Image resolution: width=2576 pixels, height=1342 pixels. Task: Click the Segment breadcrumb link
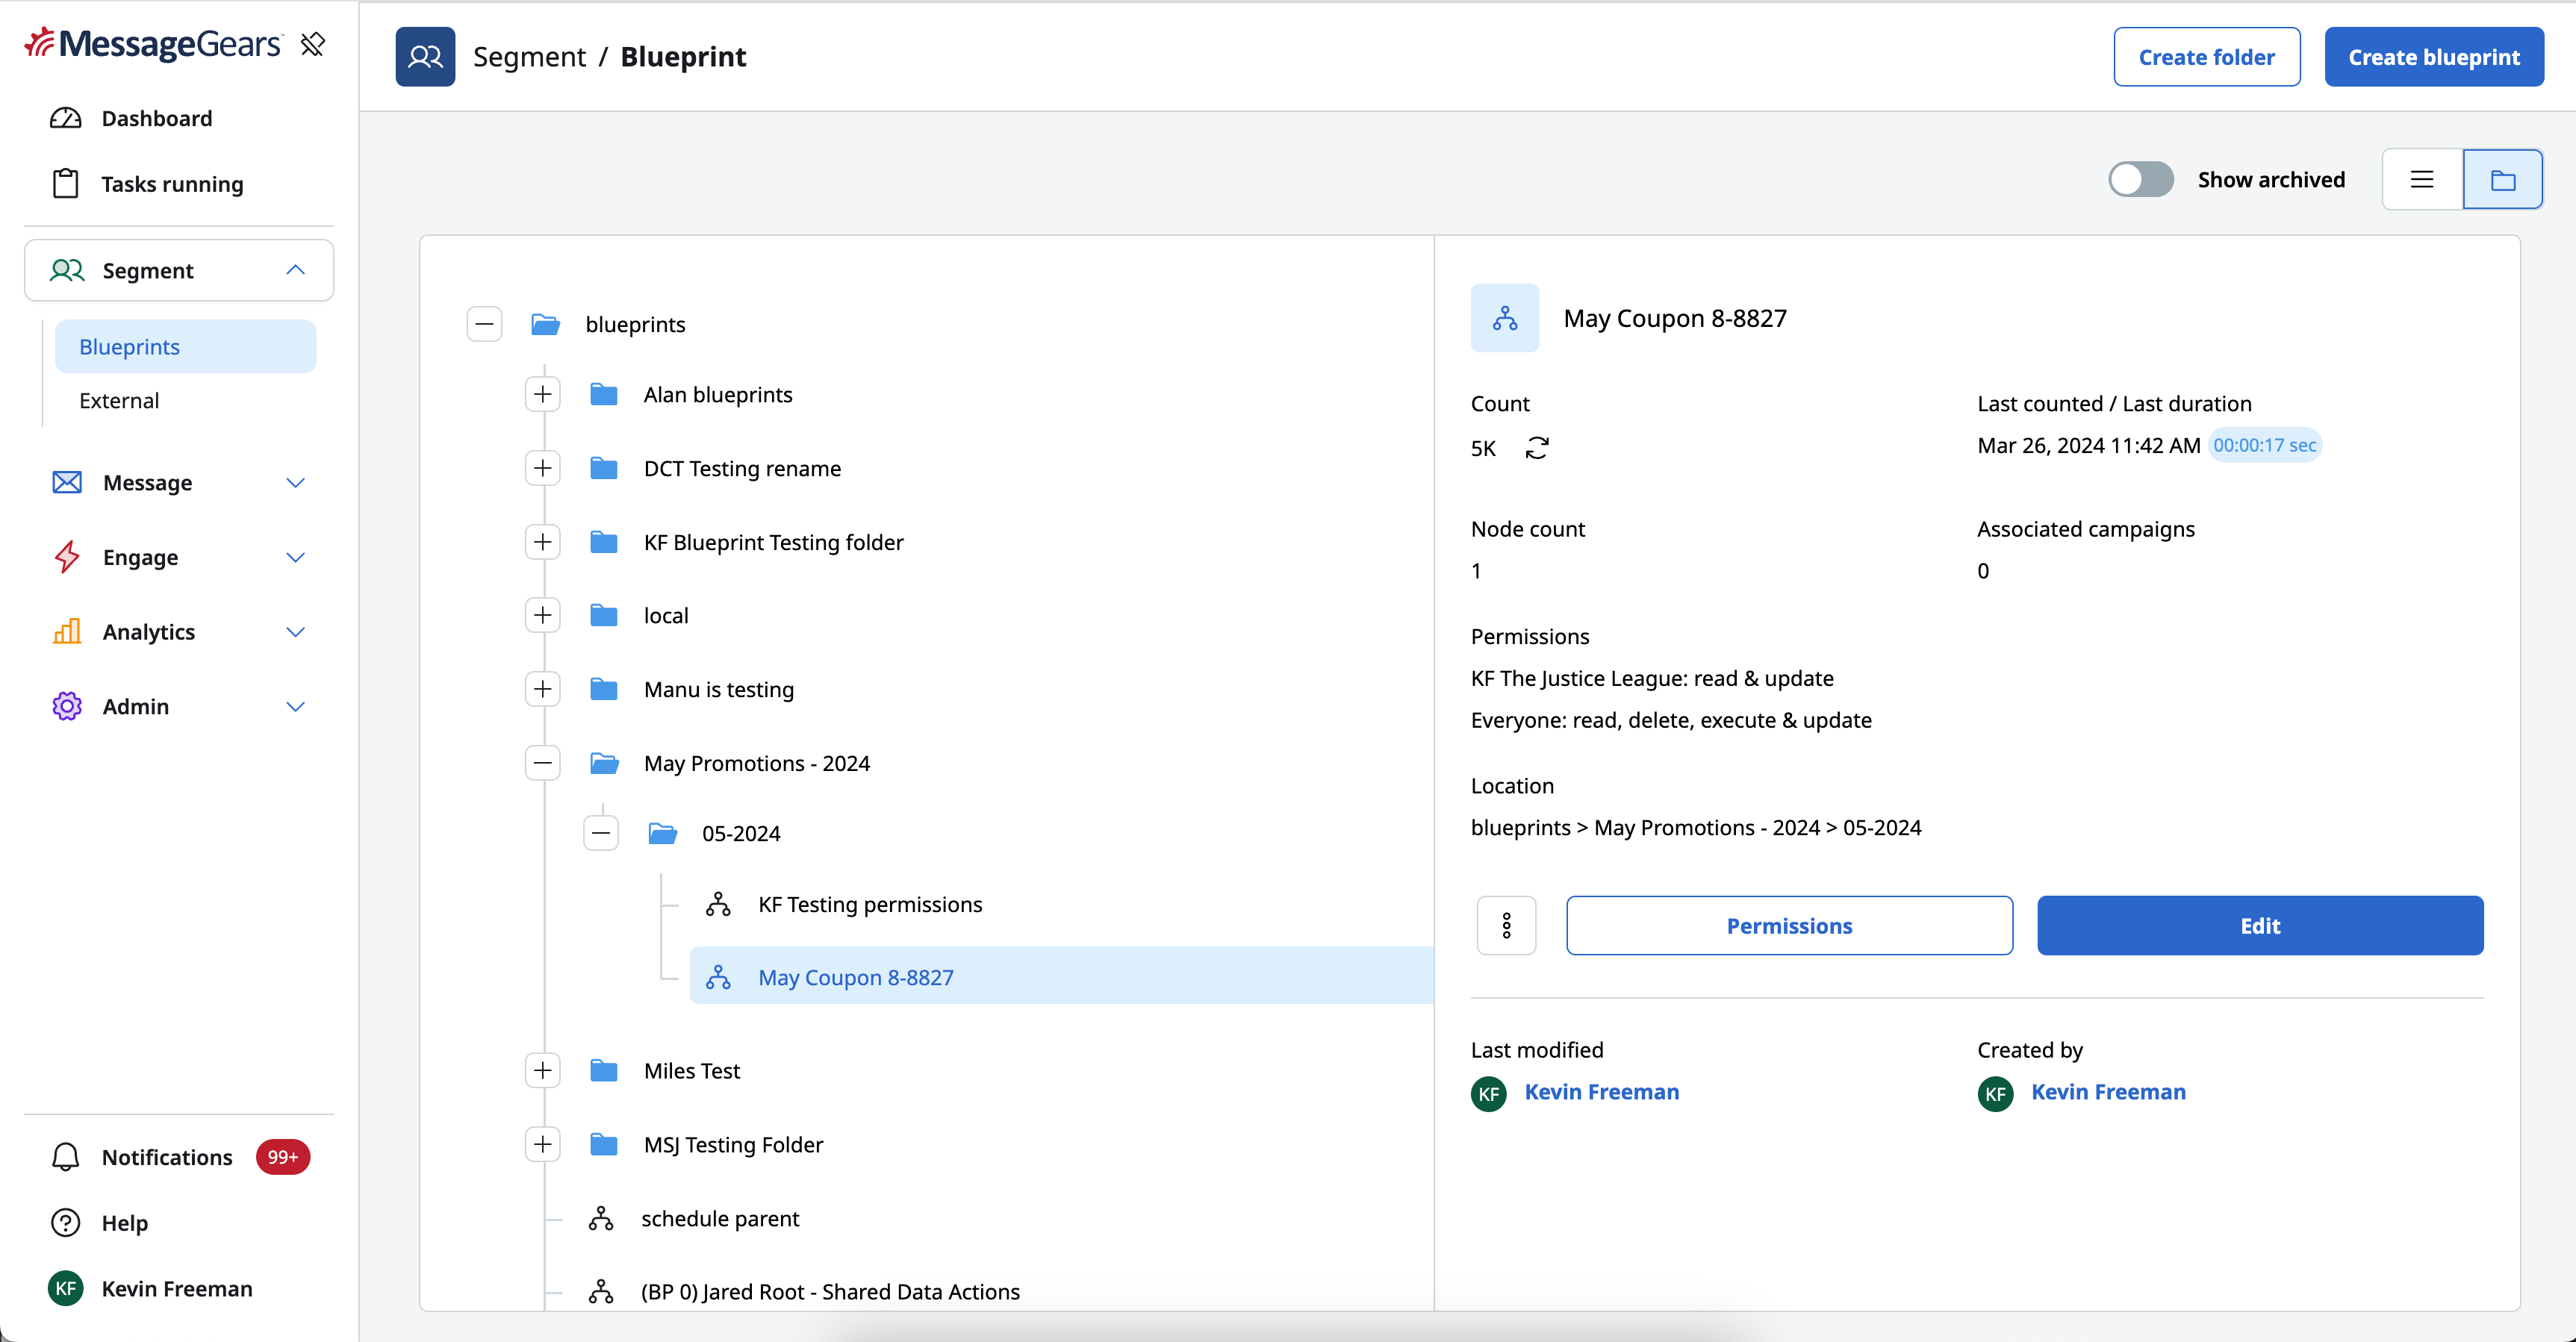[x=530, y=57]
